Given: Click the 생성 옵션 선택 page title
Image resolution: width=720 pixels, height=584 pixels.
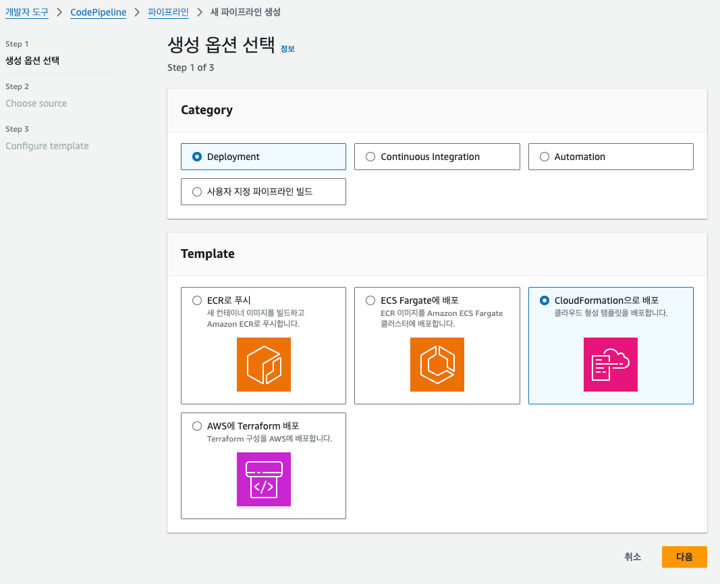Looking at the screenshot, I should 221,45.
